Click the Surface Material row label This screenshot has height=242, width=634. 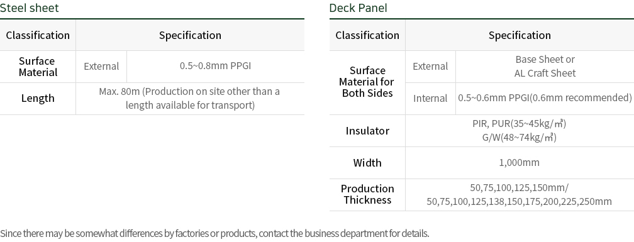point(38,67)
